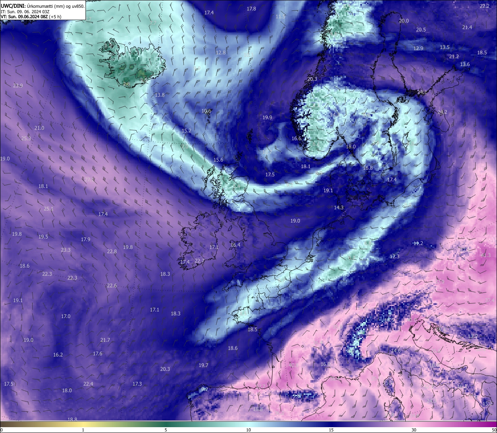
Task: Click the 15.6 value label
Action: [218, 160]
